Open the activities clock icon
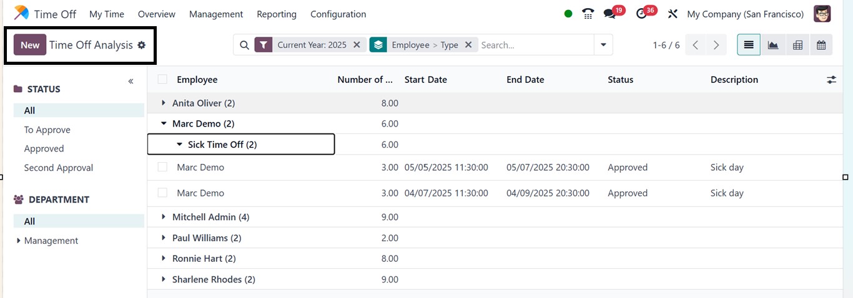The width and height of the screenshot is (853, 298). click(x=642, y=14)
